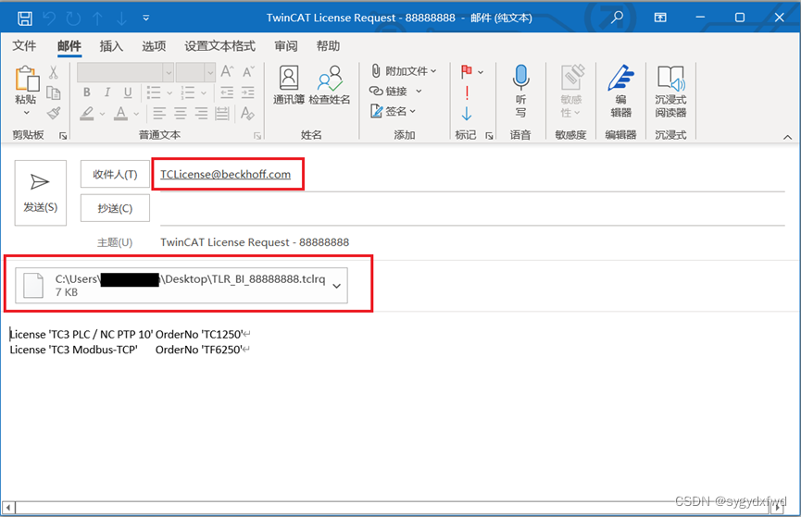Click the Decrease Indent icon
Screen dimensions: 801x517
[x=227, y=92]
